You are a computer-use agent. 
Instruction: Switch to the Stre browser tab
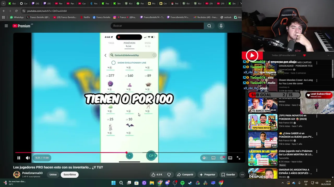117,4
